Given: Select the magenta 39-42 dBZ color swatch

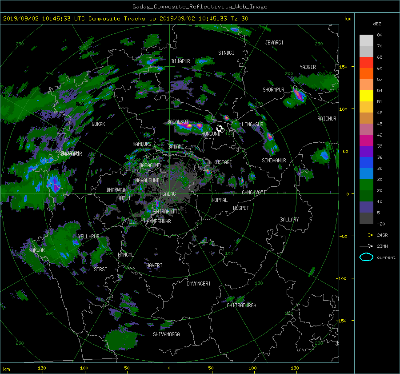Looking at the screenshot, I should [x=366, y=140].
